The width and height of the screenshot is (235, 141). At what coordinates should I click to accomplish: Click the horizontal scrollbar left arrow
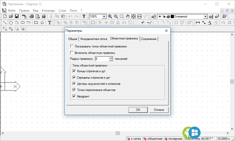tap(3, 133)
